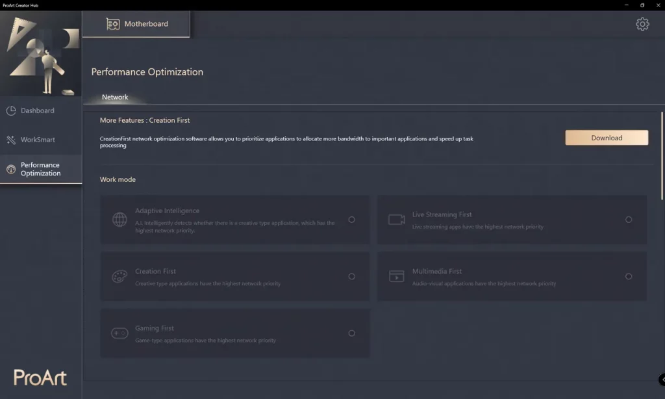Close the ProArt Creator Hub window
This screenshot has height=399, width=665.
point(659,5)
